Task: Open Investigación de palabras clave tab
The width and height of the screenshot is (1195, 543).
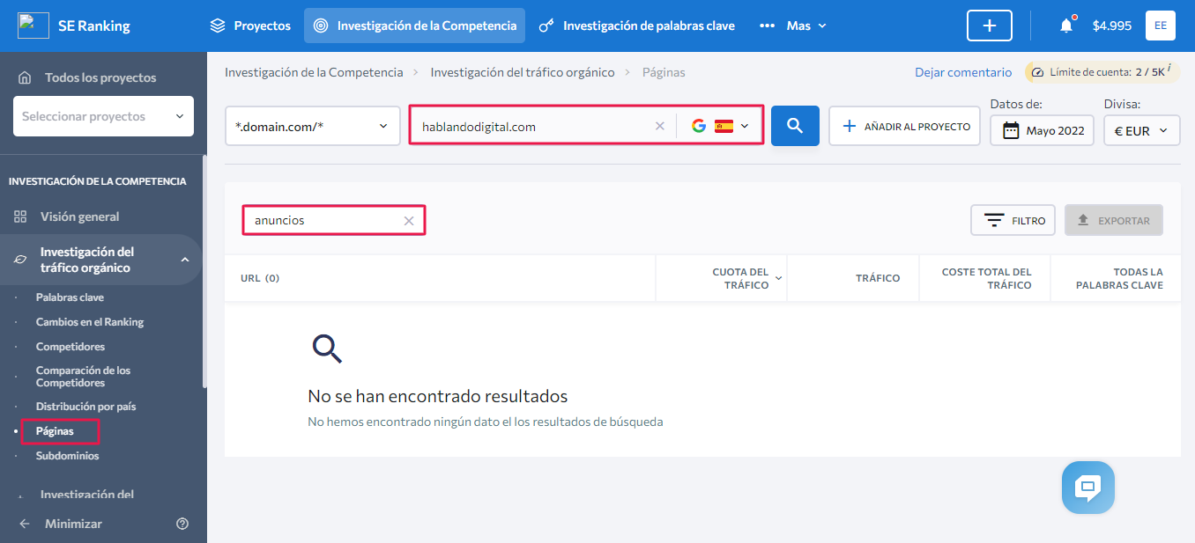Action: pyautogui.click(x=637, y=26)
